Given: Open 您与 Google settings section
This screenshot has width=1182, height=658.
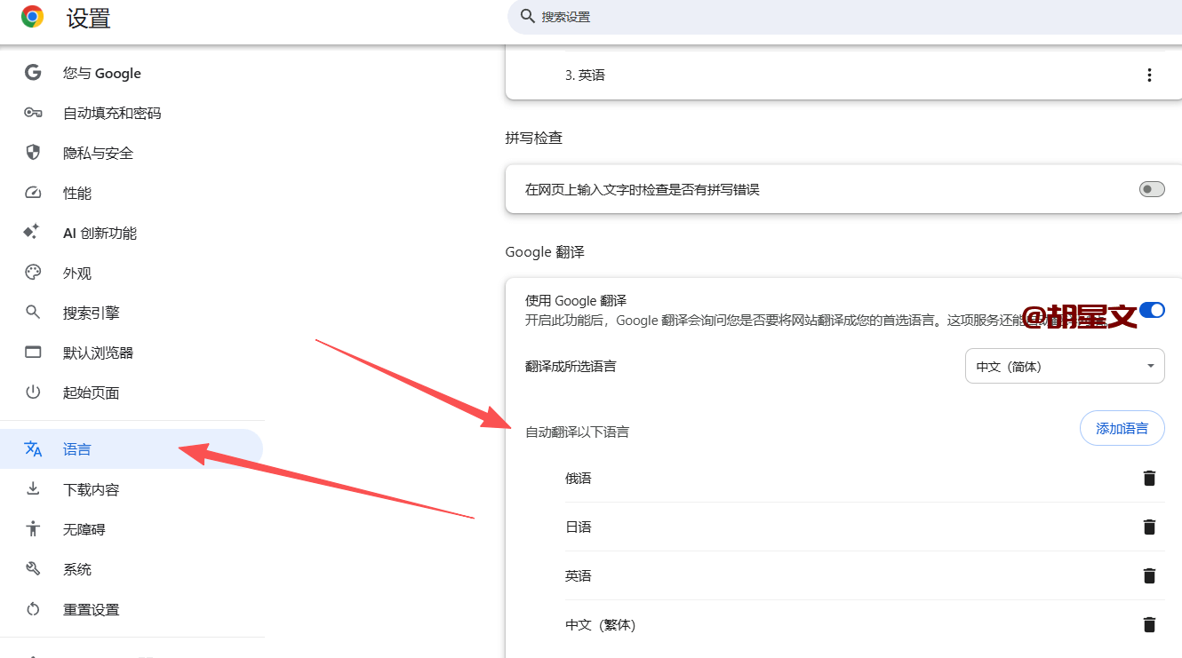Looking at the screenshot, I should pos(101,74).
